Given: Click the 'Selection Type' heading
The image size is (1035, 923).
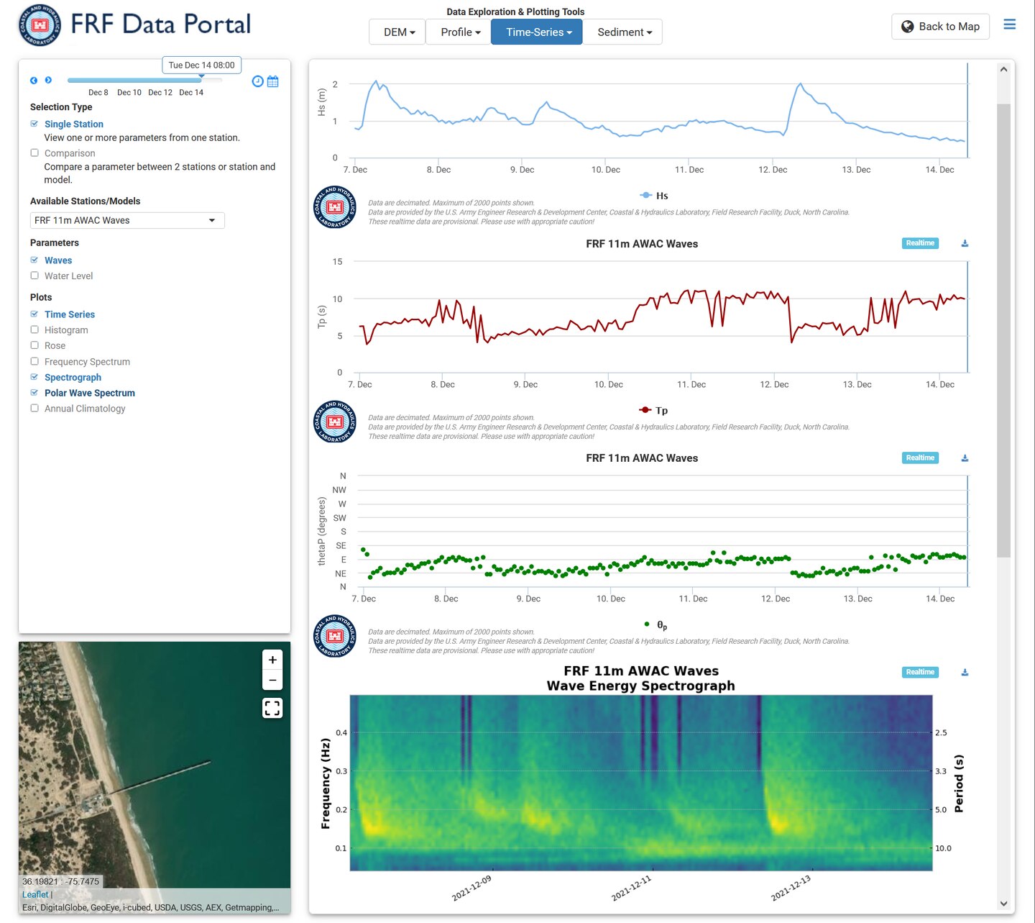Looking at the screenshot, I should (x=61, y=106).
